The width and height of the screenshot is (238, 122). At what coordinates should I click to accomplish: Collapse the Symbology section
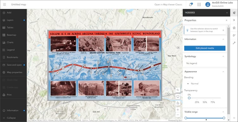coord(223,56)
